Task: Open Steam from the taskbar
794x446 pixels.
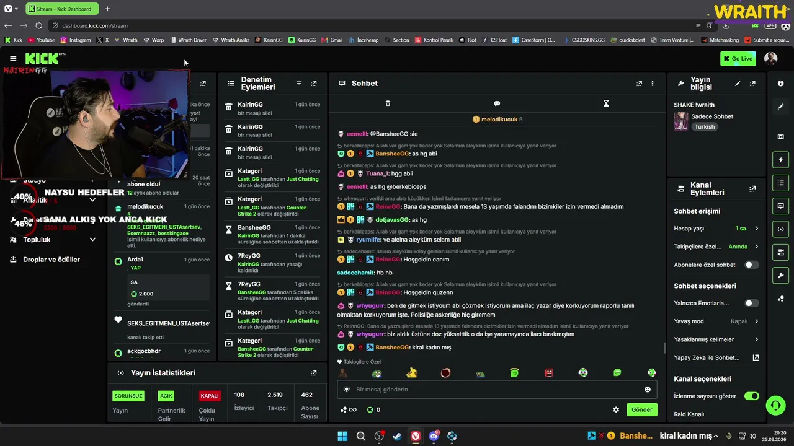Action: [x=397, y=436]
